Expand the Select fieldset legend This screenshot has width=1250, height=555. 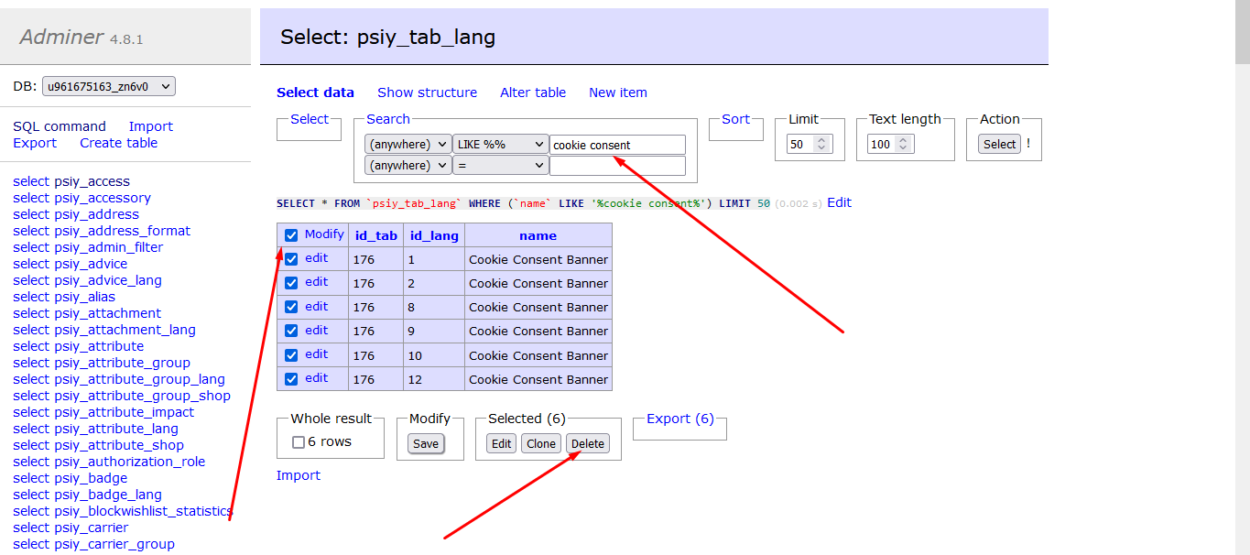[x=310, y=119]
